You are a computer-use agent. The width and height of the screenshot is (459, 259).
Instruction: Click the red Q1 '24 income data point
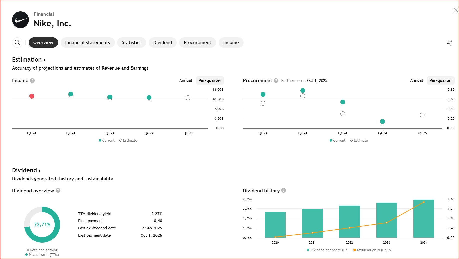(x=32, y=96)
